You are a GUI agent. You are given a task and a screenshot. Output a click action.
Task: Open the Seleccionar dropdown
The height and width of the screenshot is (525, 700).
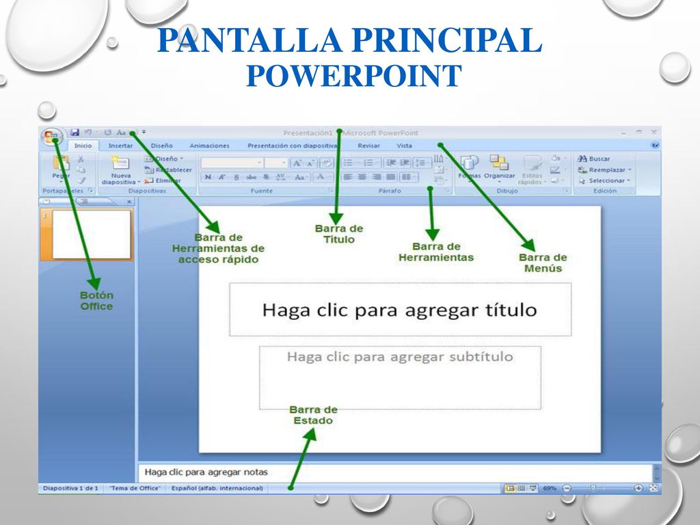[x=604, y=180]
